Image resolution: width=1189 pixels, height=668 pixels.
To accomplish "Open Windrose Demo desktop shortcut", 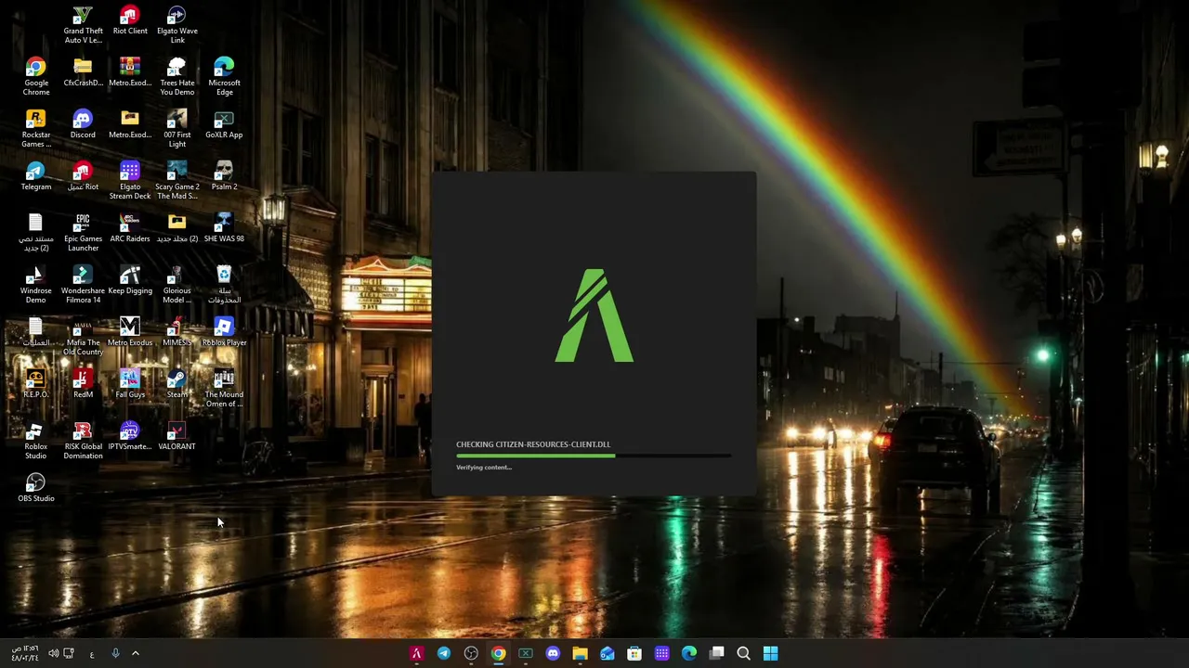I will click(x=35, y=285).
